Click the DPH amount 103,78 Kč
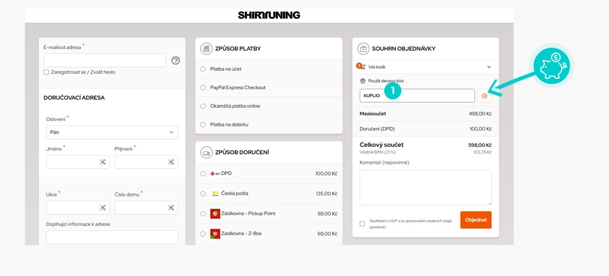The image size is (609, 276). point(483,152)
